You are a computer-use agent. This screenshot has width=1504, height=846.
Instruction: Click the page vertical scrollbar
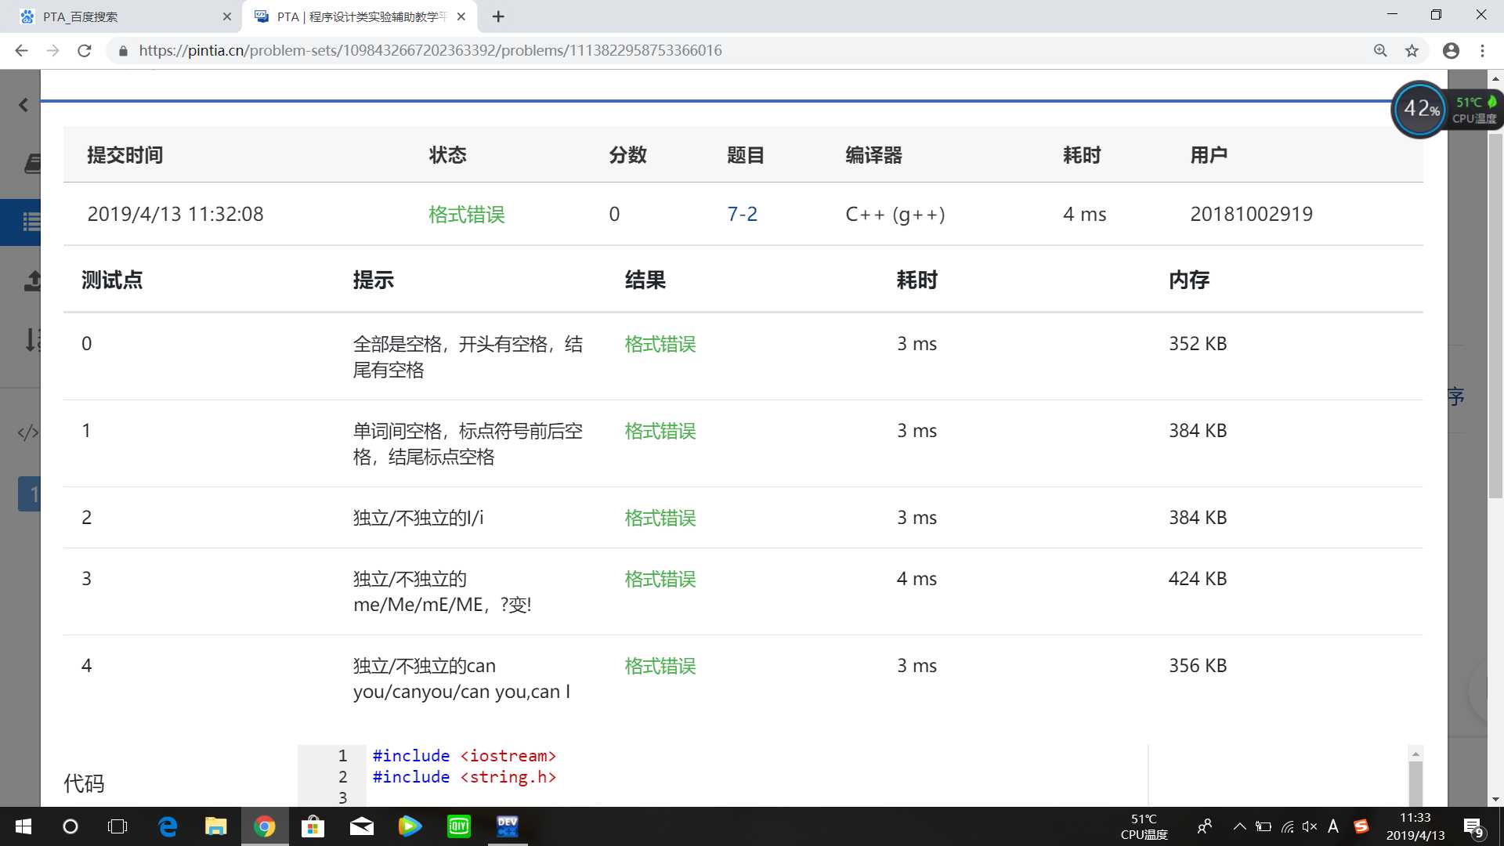pos(1495,316)
